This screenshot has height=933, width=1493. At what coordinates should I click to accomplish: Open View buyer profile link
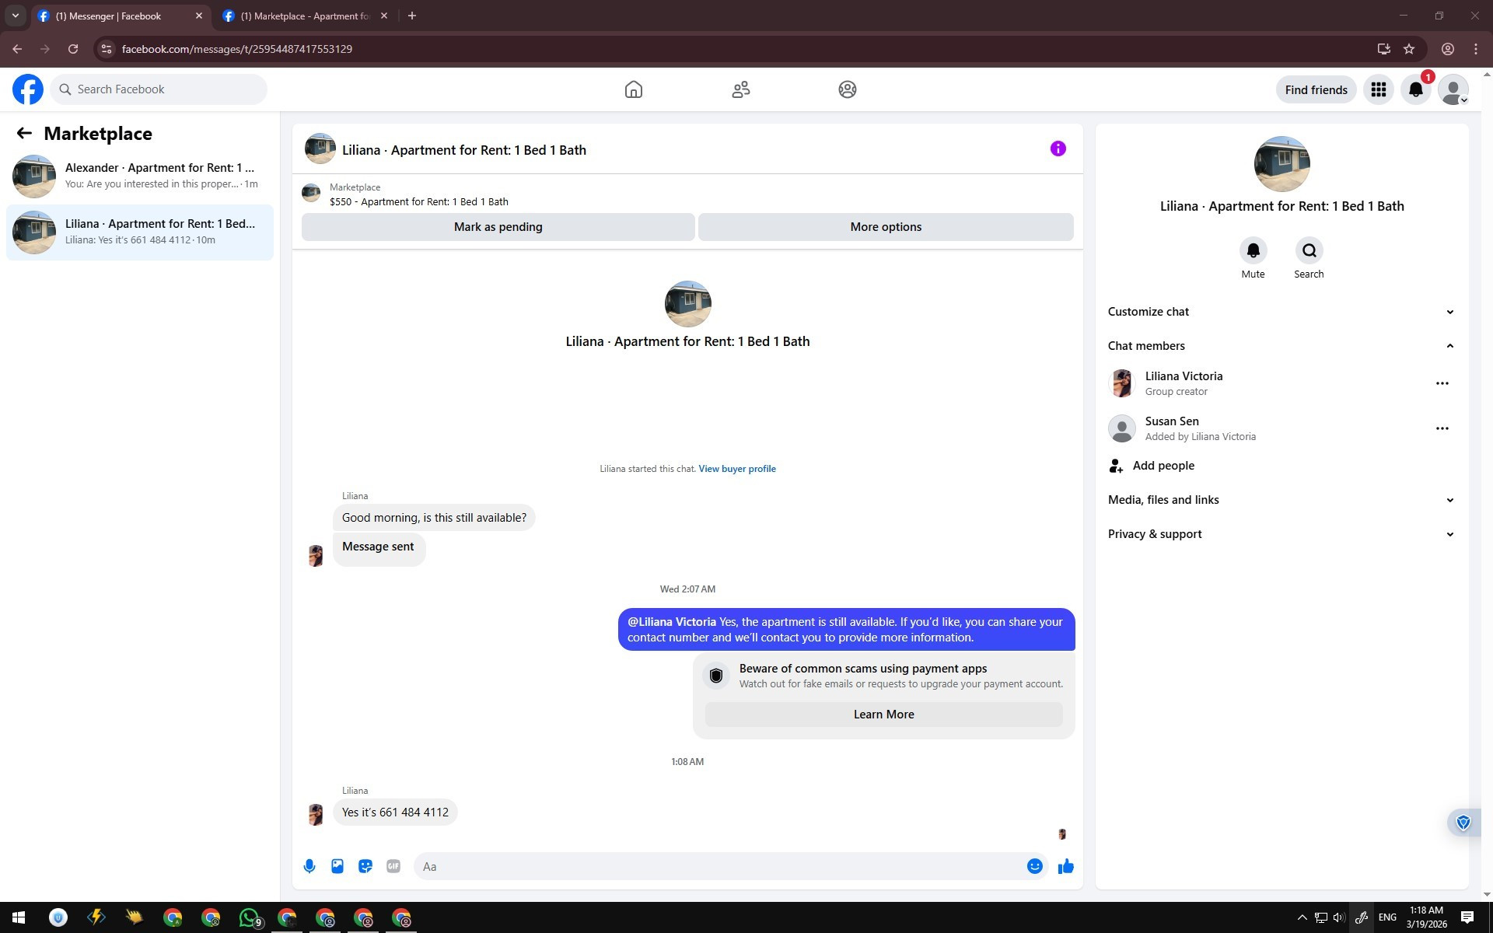coord(736,469)
